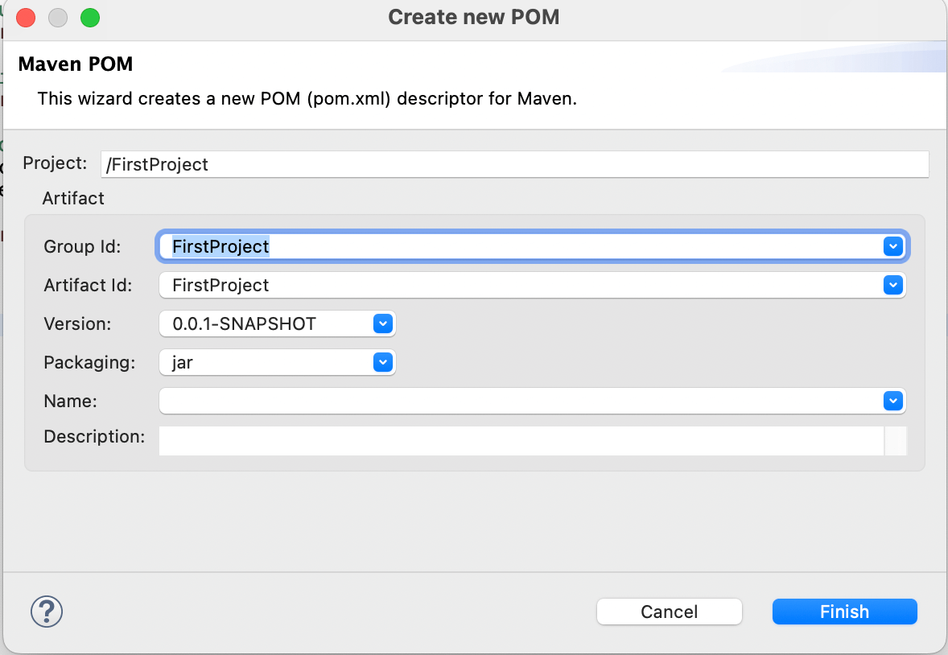Open the Packaging dropdown arrow
Screen dimensions: 948x655
(383, 362)
